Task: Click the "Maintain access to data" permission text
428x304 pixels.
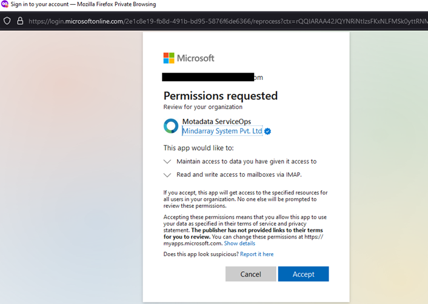Action: [x=246, y=162]
